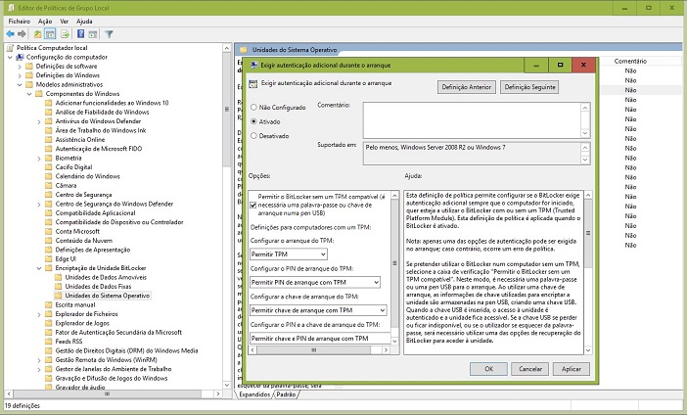
Task: Expand the Explorador de Ficheiros node
Action: click(39, 314)
